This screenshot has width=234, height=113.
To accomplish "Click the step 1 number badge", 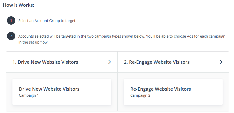I will [11, 20].
